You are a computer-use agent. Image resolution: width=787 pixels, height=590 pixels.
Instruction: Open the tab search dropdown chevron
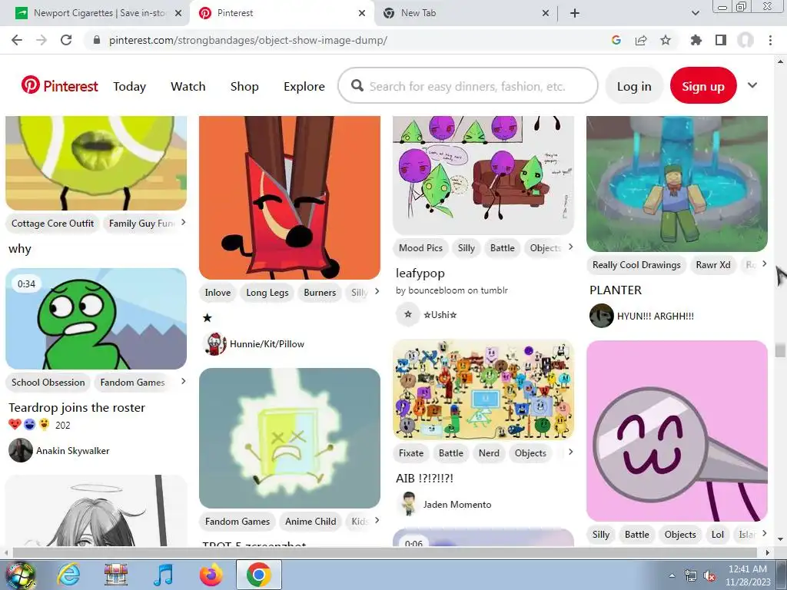point(695,13)
